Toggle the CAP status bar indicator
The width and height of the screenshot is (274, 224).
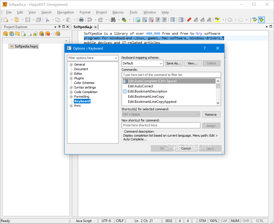(x=224, y=221)
